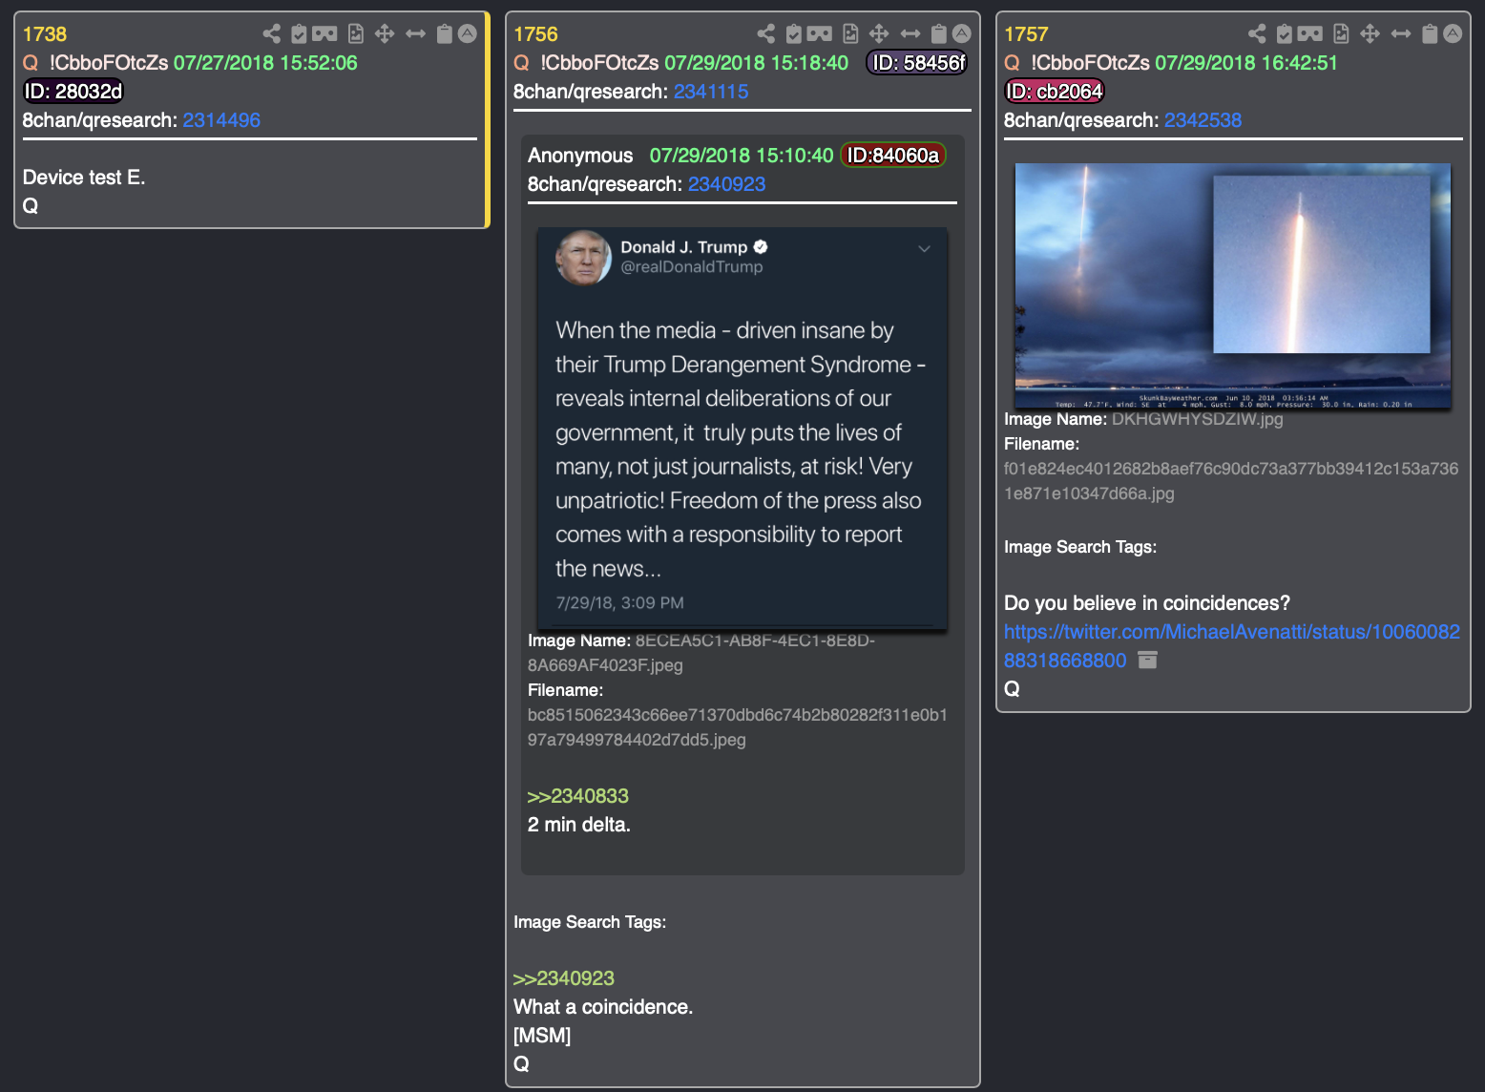Click horizontal arrows icon on post 1757
Screen dimensions: 1485x1092
point(1401,34)
